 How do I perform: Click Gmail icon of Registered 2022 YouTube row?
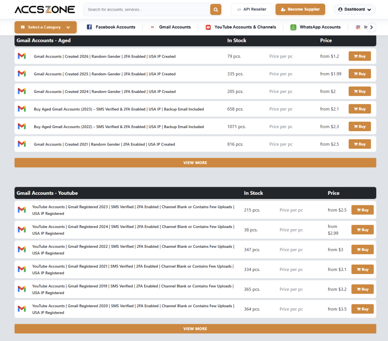pos(22,249)
